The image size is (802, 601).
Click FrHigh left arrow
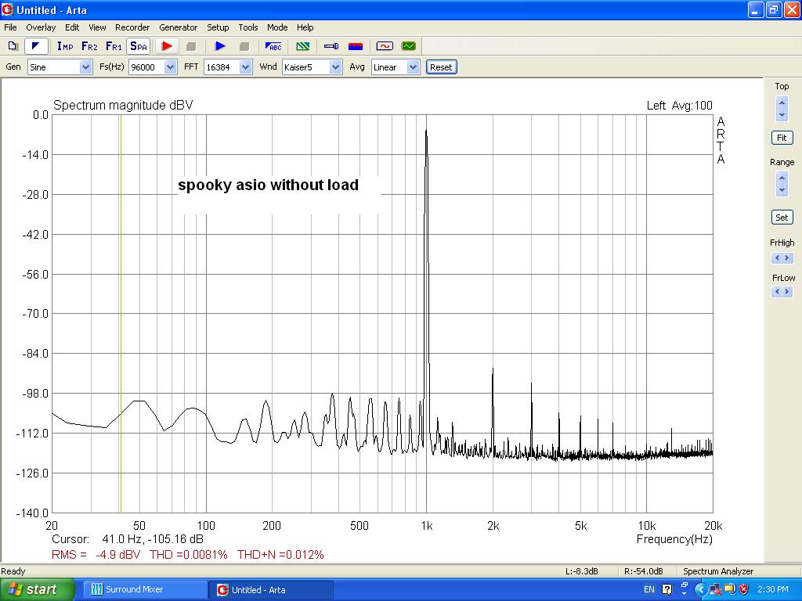(777, 258)
